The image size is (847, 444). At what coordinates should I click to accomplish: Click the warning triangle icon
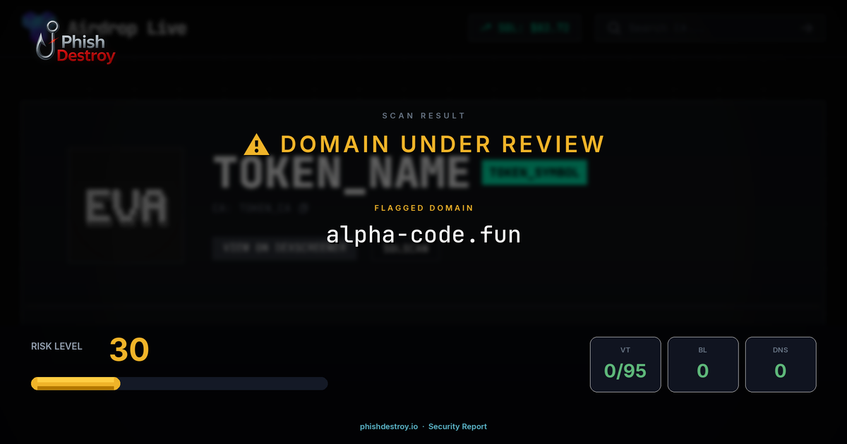(256, 143)
